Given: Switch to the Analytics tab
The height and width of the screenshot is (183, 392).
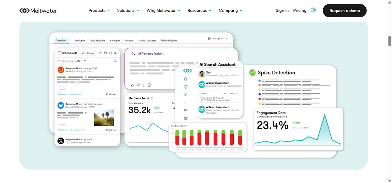Looking at the screenshot, I should pos(80,40).
